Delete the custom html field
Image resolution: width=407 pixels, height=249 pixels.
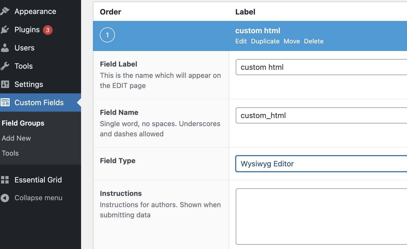tap(314, 41)
